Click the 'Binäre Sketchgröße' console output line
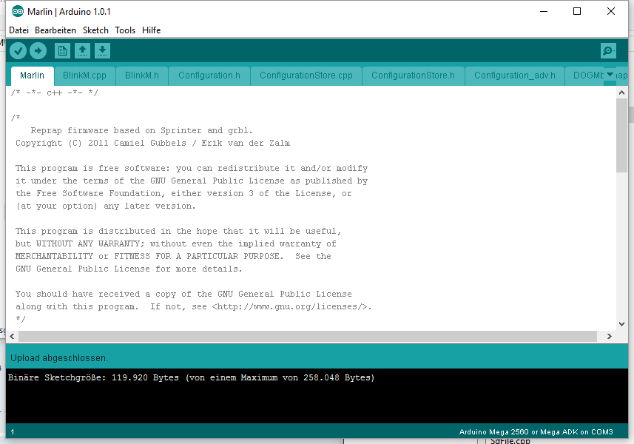This screenshot has width=634, height=444. click(x=192, y=377)
